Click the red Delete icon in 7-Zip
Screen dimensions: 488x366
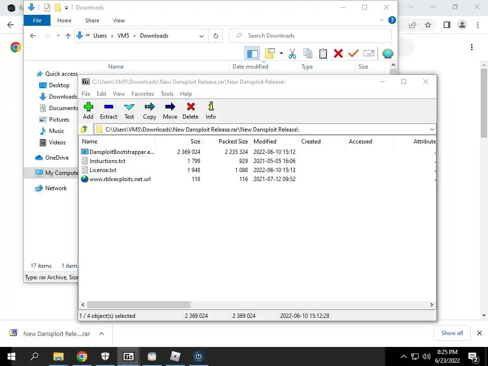191,111
